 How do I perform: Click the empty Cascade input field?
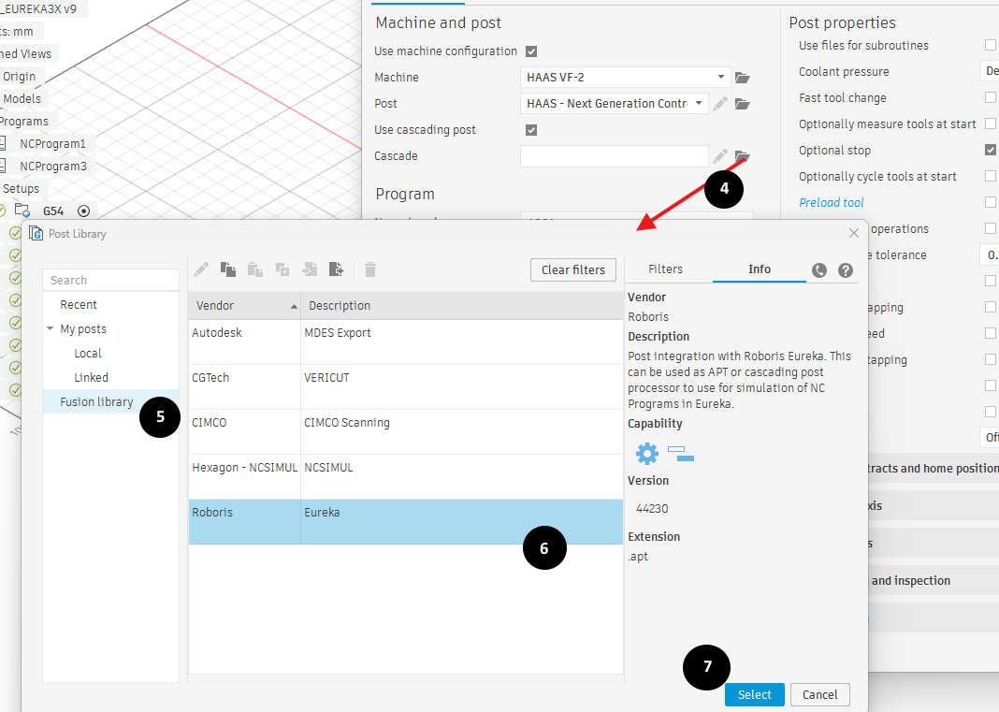click(615, 156)
